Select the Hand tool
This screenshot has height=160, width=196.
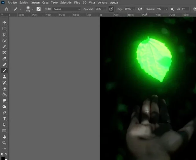4,137
